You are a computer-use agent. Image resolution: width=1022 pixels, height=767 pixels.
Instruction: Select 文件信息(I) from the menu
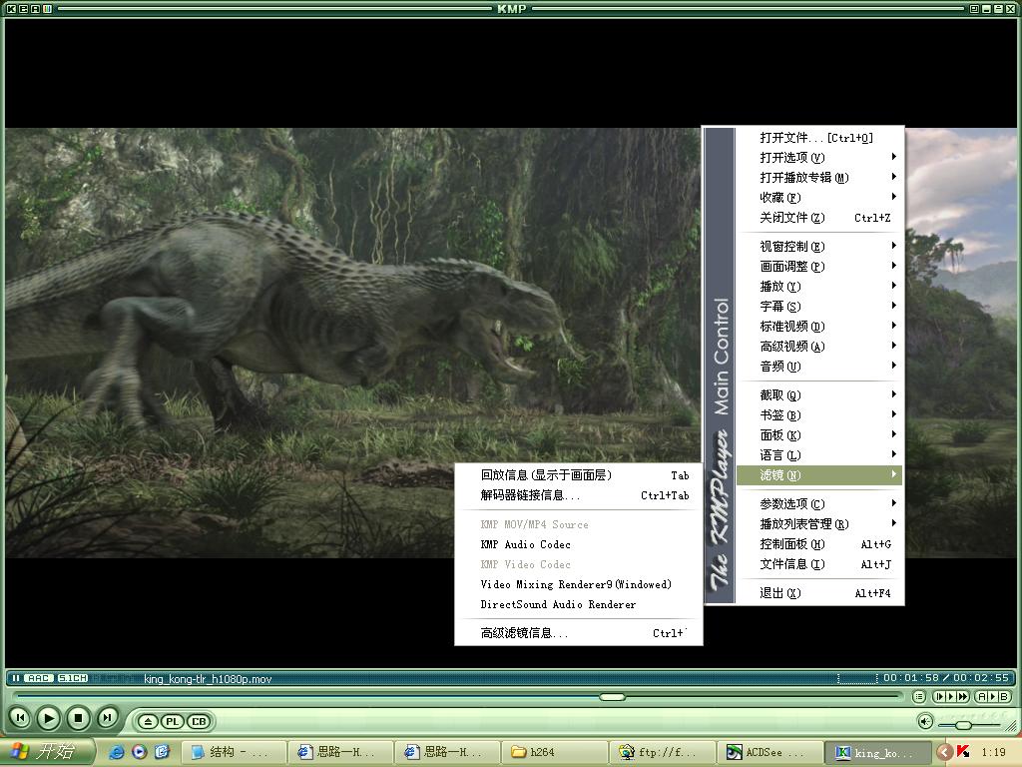pos(819,564)
